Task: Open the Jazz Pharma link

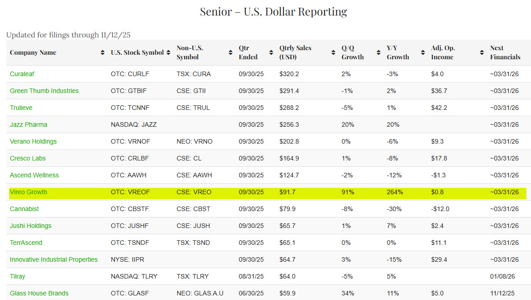Action: (28, 124)
